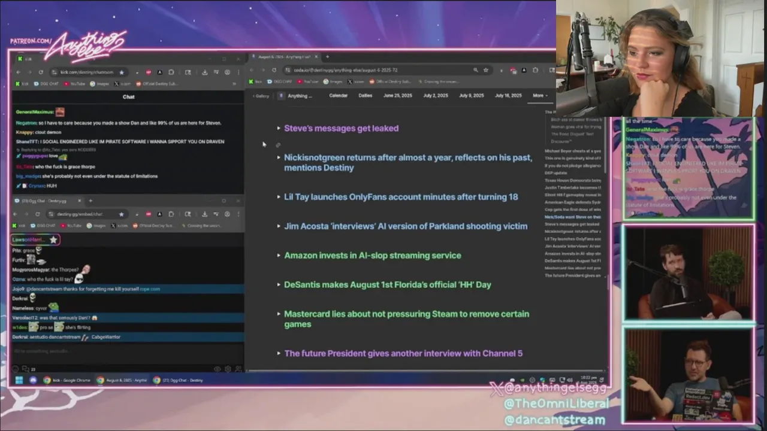The image size is (767, 431).
Task: Open DGG CHAT bookmark in Kick window
Action: [46, 84]
